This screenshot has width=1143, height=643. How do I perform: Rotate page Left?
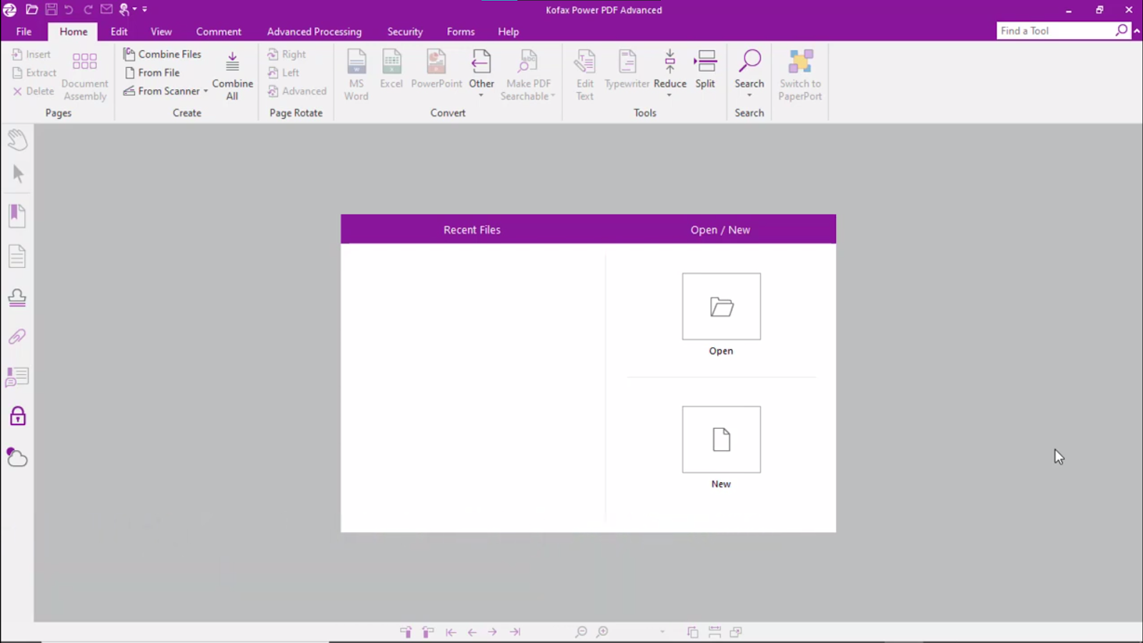click(283, 73)
